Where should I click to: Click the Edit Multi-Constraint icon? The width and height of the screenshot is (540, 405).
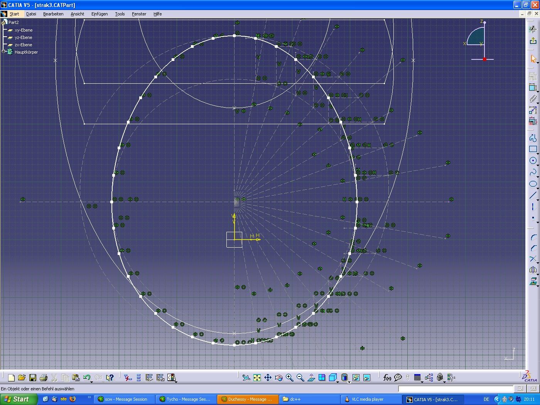coord(533,121)
